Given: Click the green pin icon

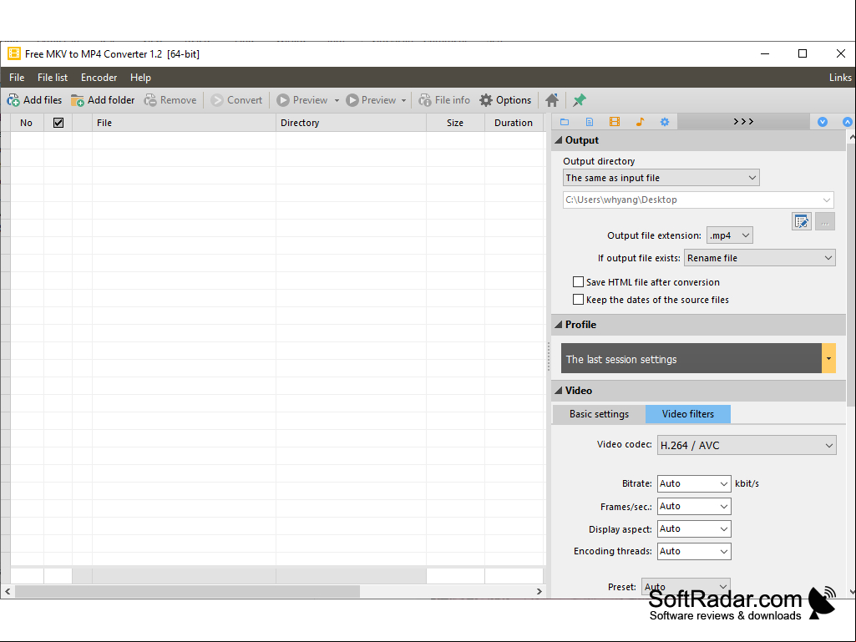Looking at the screenshot, I should [580, 100].
